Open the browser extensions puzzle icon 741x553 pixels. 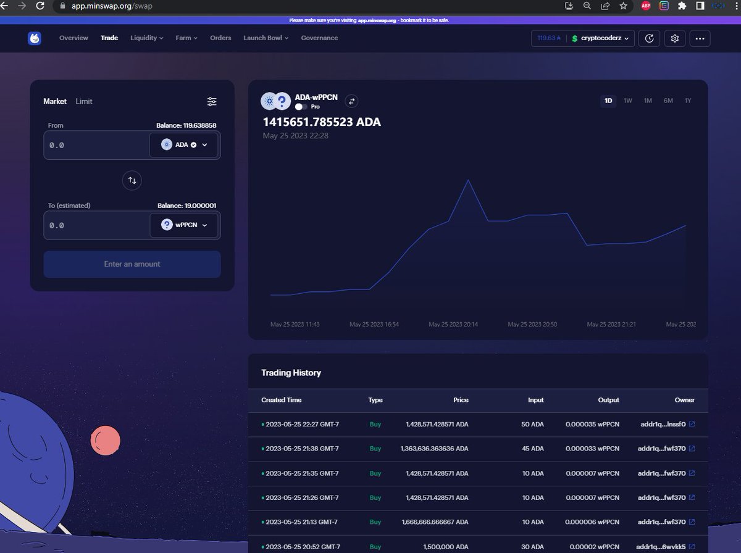coord(682,6)
